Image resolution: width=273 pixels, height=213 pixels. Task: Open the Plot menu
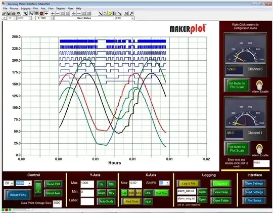click(x=35, y=9)
